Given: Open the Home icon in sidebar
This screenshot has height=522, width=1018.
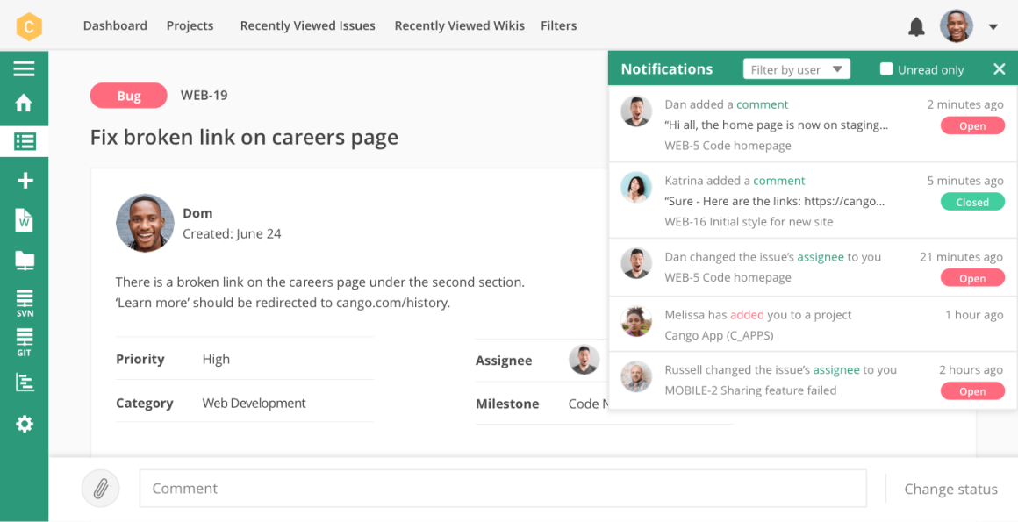Looking at the screenshot, I should pos(24,104).
